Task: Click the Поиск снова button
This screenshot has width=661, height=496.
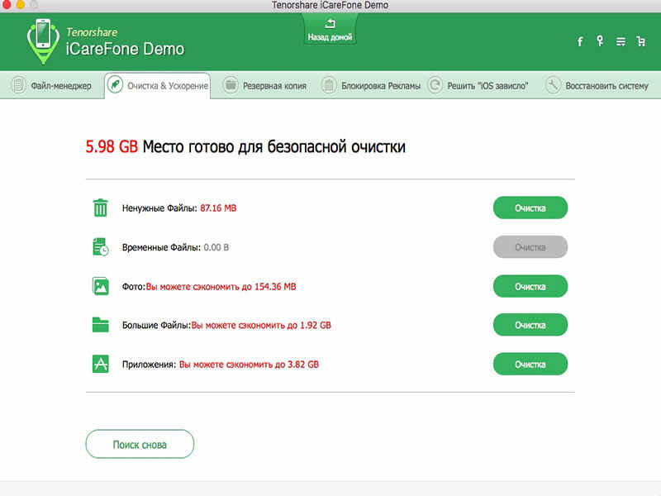Action: [140, 444]
